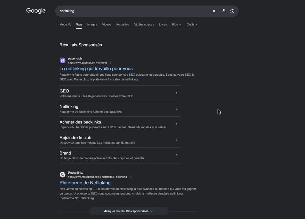Open the Outils dropdown
The width and height of the screenshot is (305, 219).
192,25
